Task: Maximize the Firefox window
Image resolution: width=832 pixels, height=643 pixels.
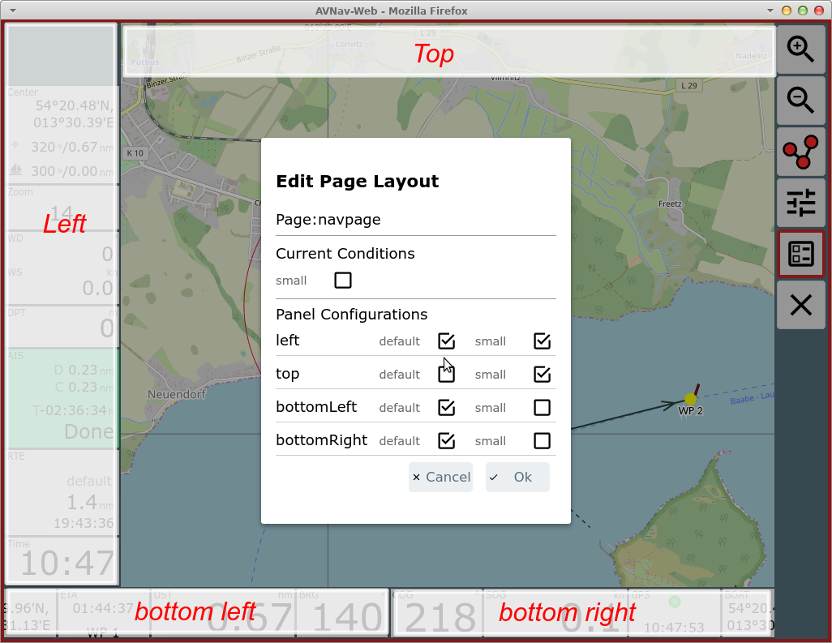Action: coord(802,11)
